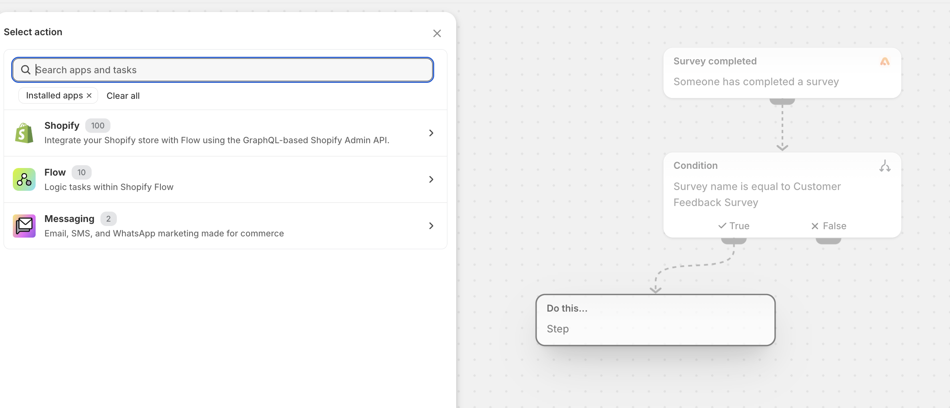This screenshot has width=950, height=408.
Task: Clear all filters
Action: 123,96
